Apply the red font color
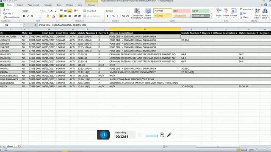This screenshot has width=271, height=152. 54,16
